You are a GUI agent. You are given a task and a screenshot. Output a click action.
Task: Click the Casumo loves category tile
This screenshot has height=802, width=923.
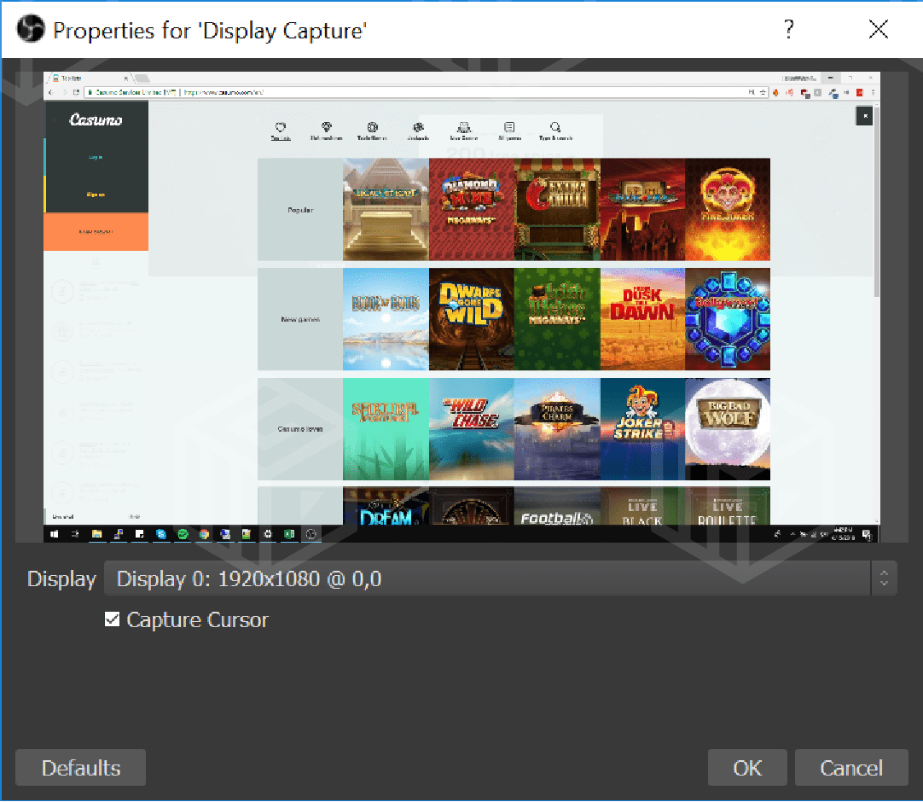point(300,428)
